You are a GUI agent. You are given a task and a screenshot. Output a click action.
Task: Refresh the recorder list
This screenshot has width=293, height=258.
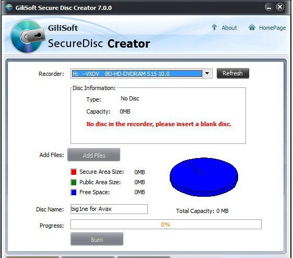pos(232,73)
